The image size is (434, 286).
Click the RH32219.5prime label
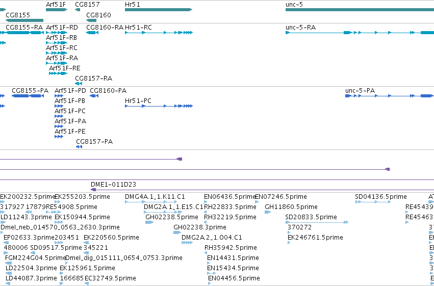[x=231, y=217]
